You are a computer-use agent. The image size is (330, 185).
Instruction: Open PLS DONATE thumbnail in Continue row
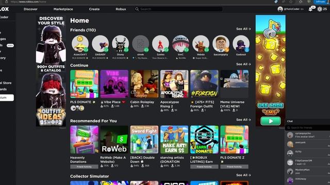[x=84, y=84]
